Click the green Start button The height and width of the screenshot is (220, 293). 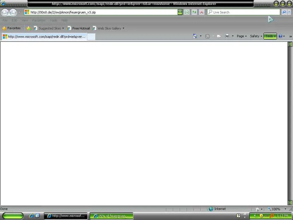13,216
